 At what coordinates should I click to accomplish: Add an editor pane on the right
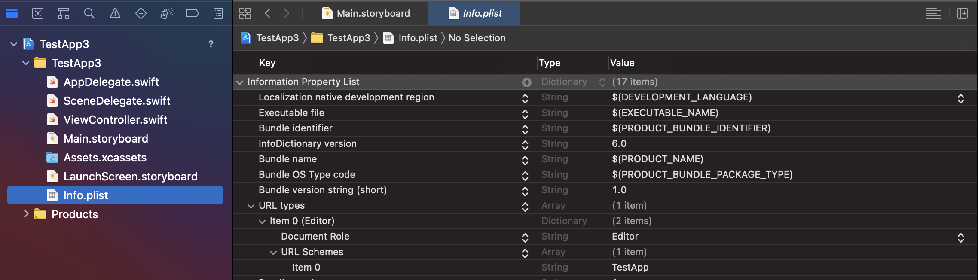(963, 14)
